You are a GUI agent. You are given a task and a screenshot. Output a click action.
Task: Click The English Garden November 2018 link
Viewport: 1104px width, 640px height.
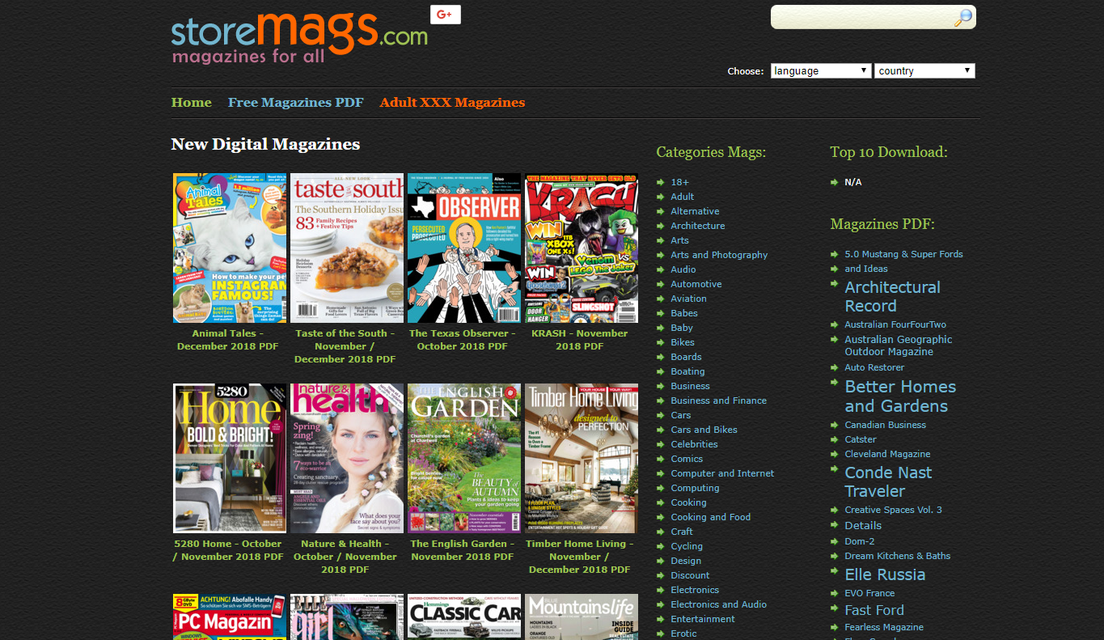click(x=463, y=550)
